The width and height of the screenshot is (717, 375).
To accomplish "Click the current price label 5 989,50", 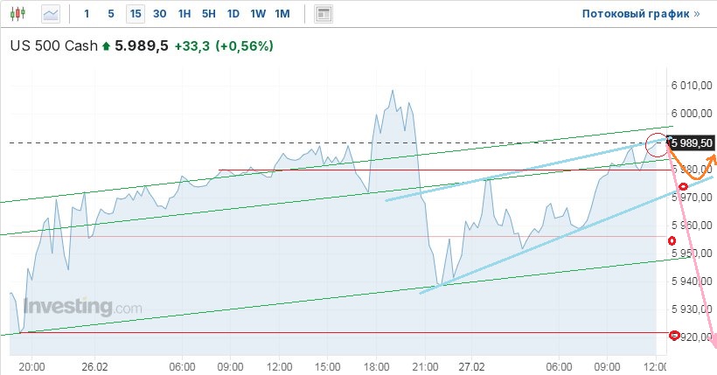I will [693, 142].
